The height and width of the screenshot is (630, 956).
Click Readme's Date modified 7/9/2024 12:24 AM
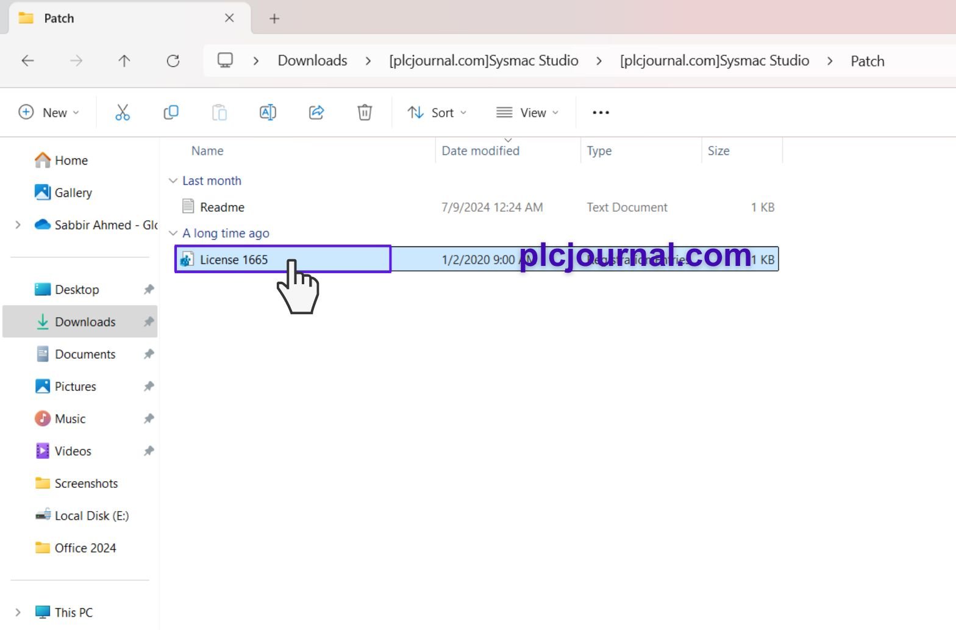pos(492,207)
